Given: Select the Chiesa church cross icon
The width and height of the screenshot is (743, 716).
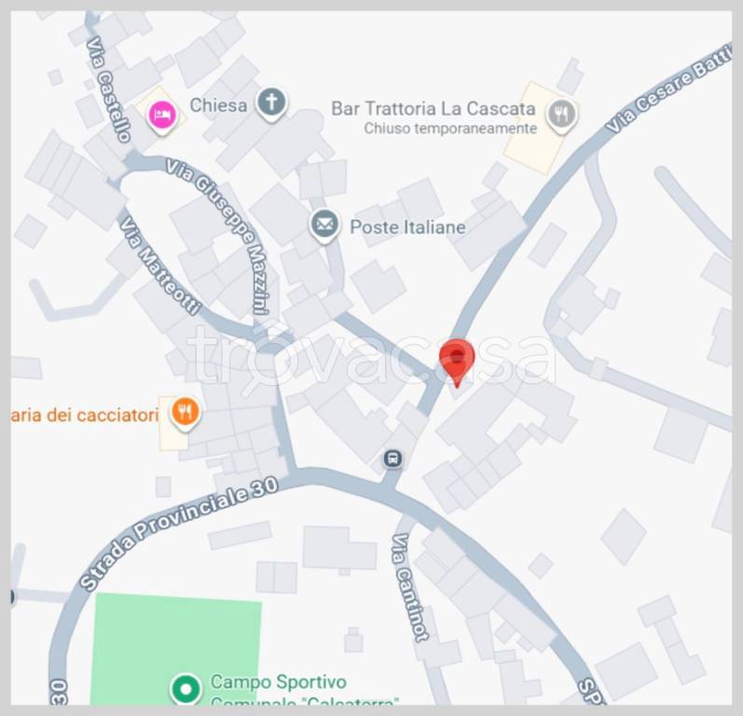Looking at the screenshot, I should pyautogui.click(x=272, y=103).
